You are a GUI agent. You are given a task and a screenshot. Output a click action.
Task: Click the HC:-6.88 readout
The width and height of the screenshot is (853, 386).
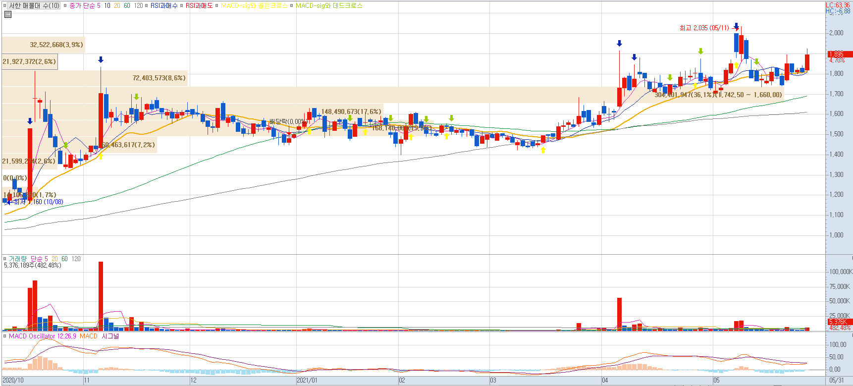838,11
